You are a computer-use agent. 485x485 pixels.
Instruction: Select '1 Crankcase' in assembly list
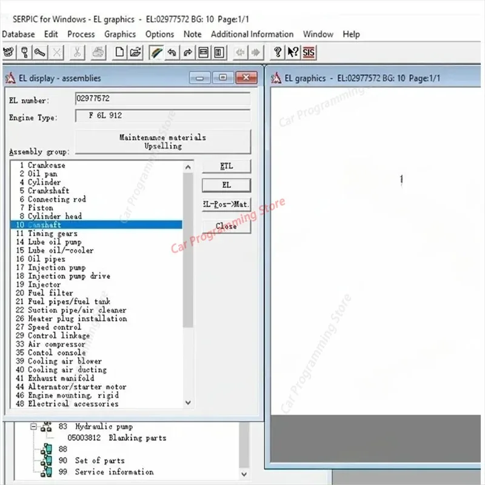(x=96, y=165)
